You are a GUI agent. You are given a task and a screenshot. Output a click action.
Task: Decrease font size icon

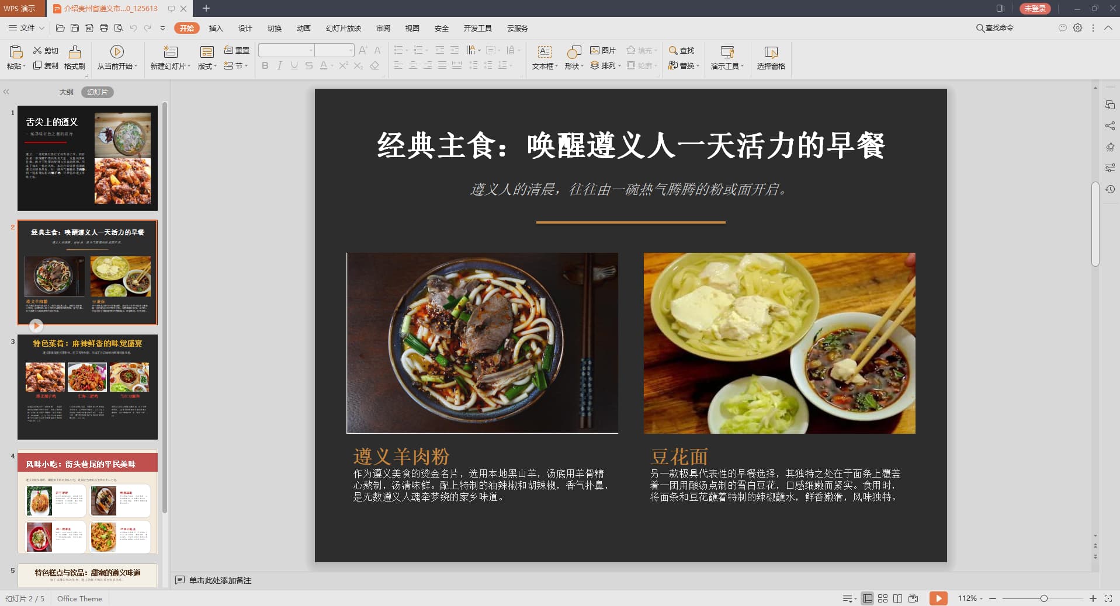pos(378,50)
